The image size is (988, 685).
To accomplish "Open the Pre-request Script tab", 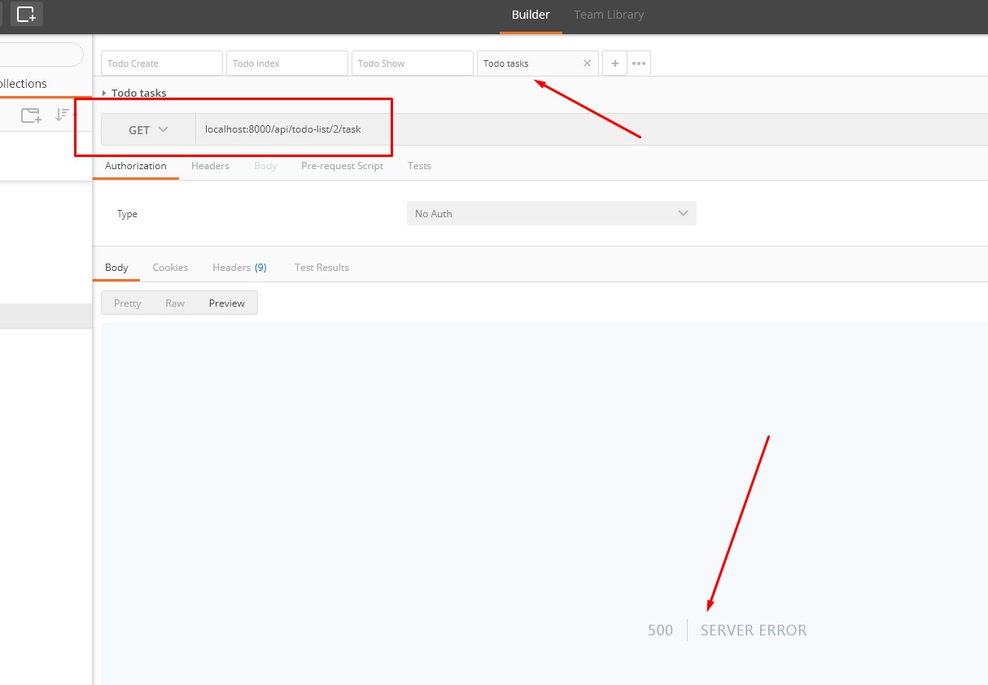I will (342, 166).
